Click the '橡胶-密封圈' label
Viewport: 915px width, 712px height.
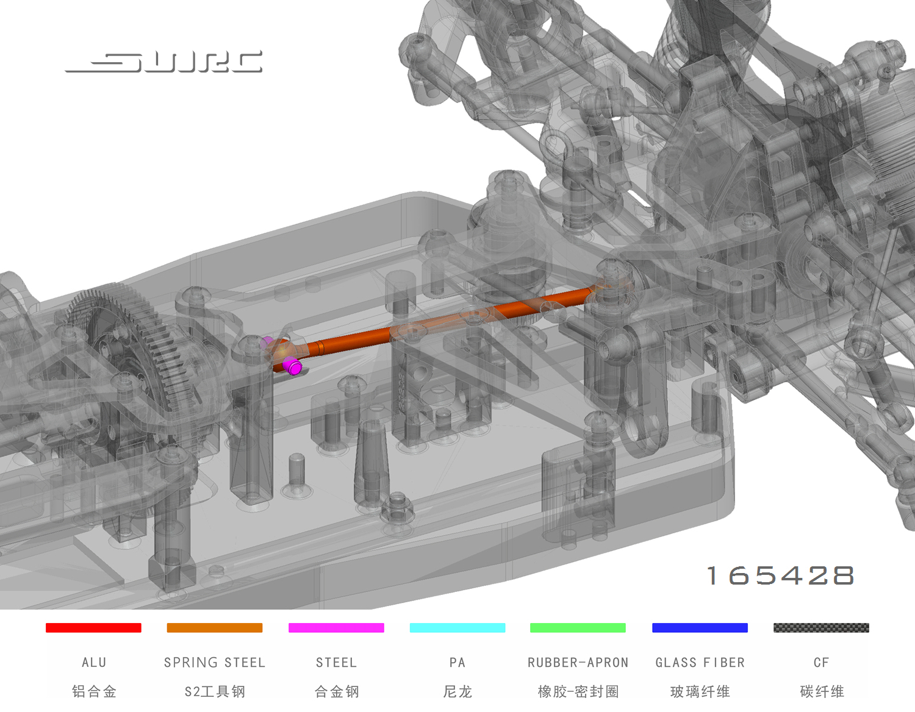[x=578, y=691]
